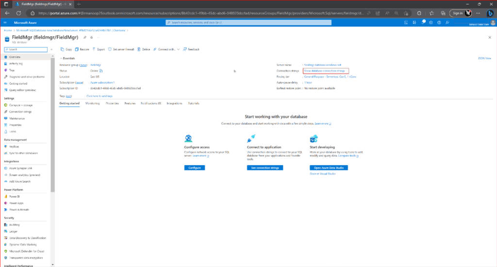
Task: Switch to the Tutorials tab
Action: coord(194,103)
